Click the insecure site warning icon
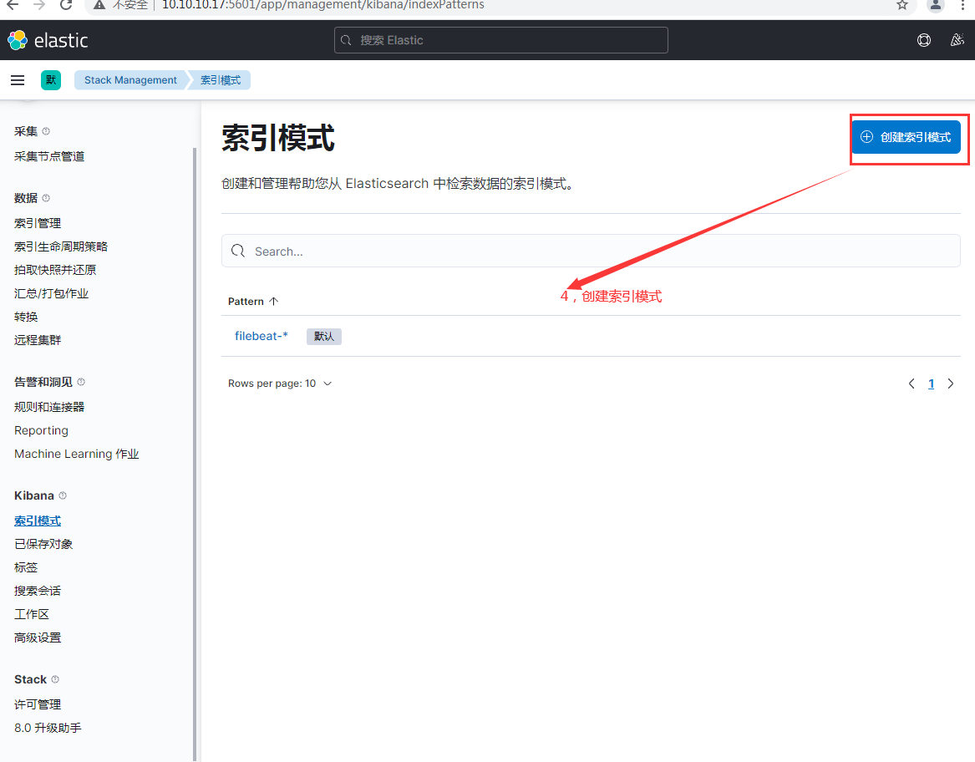 tap(99, 5)
